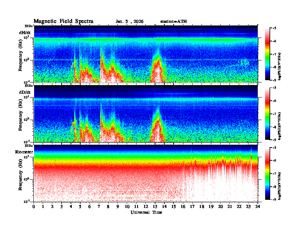
Task: Click inside the dH/dt spectrogram plot
Action: click(x=146, y=54)
